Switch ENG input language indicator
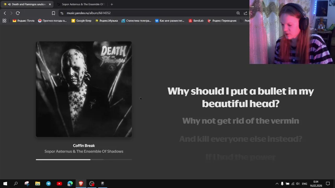This screenshot has width=335, height=188. pyautogui.click(x=304, y=184)
